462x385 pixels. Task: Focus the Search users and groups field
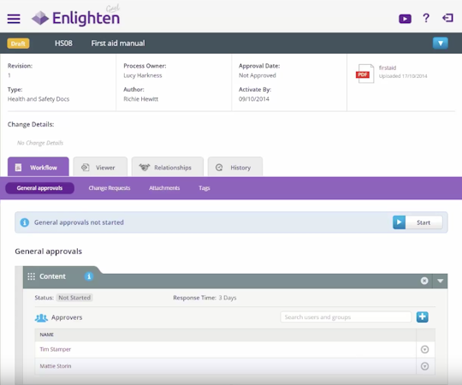(346, 317)
